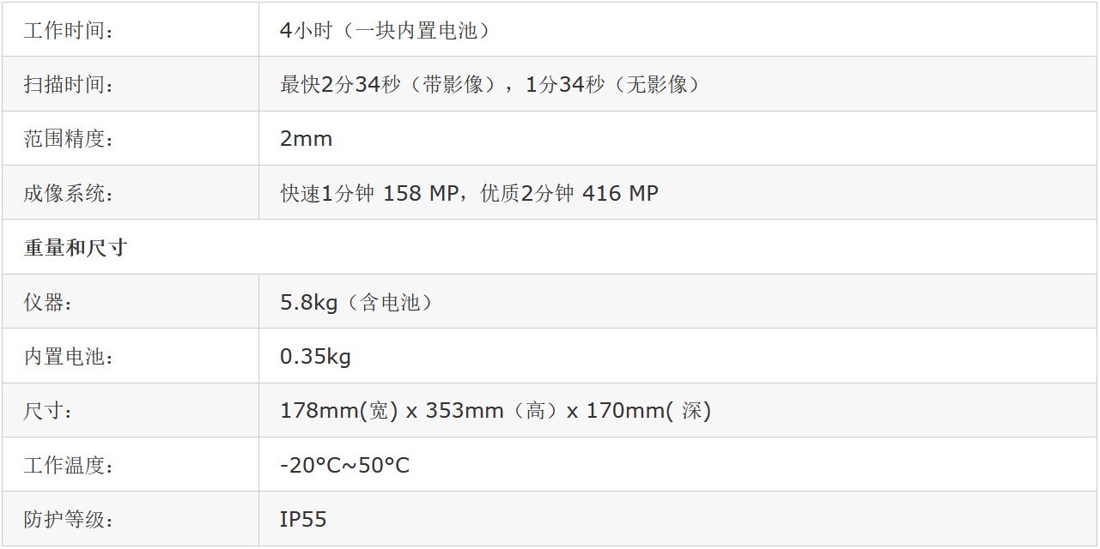Click the 工作温度 label cell
Image resolution: width=1100 pixels, height=549 pixels.
[69, 466]
